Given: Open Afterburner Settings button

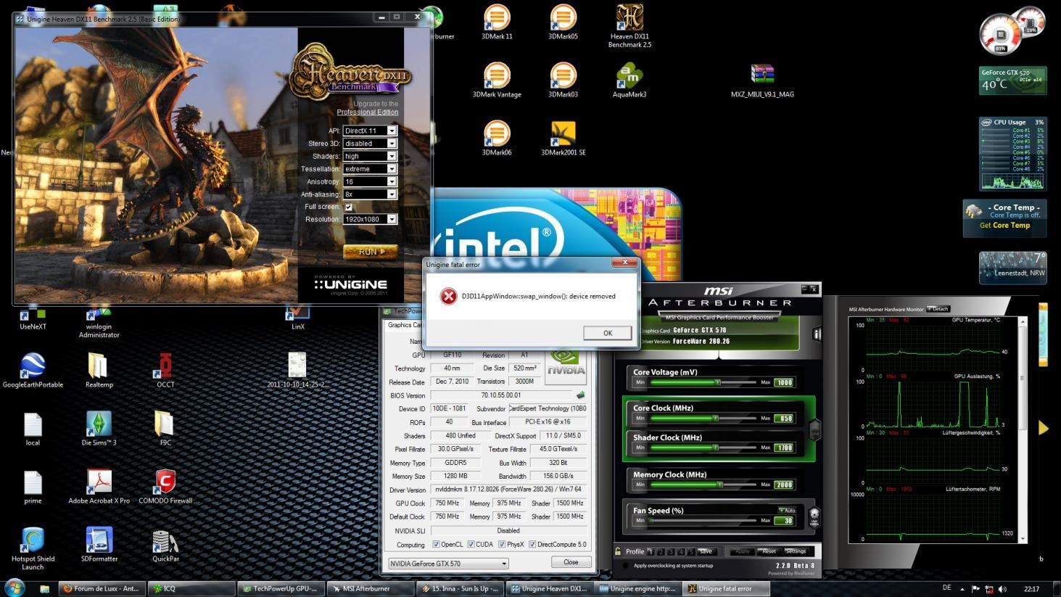Looking at the screenshot, I should (796, 551).
